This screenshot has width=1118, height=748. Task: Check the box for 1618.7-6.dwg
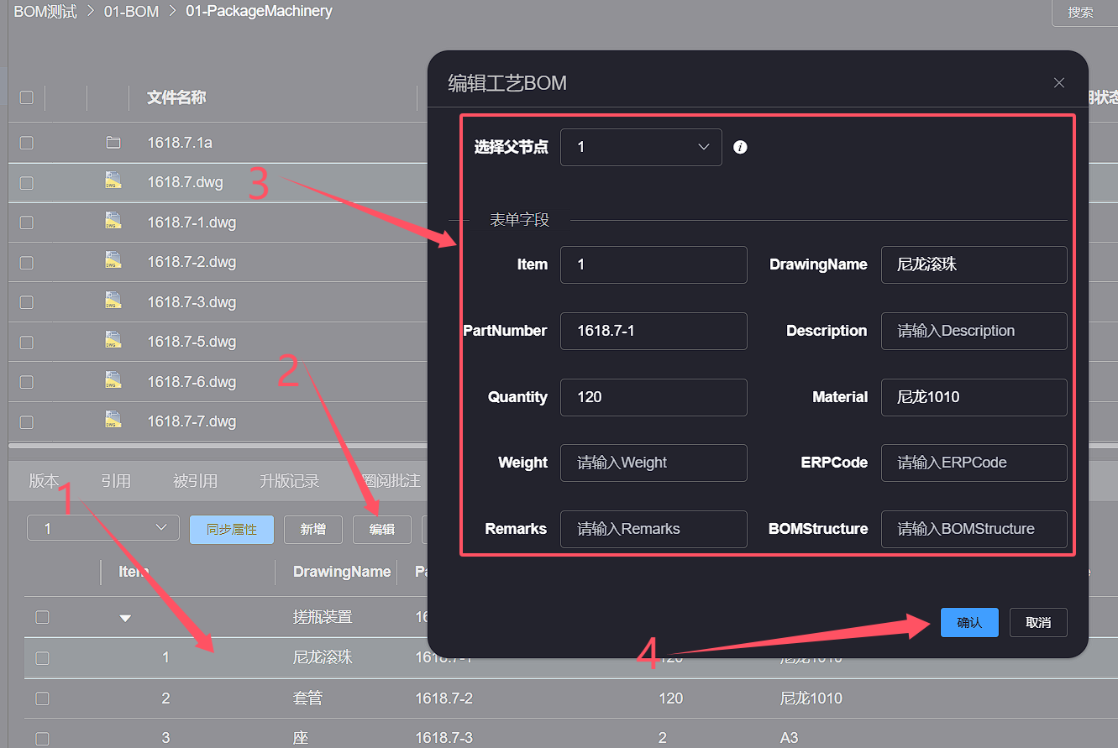[x=27, y=382]
